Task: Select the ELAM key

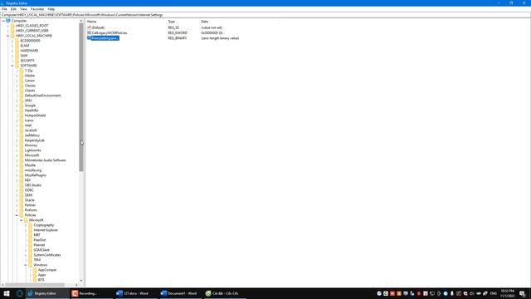Action: [24, 46]
